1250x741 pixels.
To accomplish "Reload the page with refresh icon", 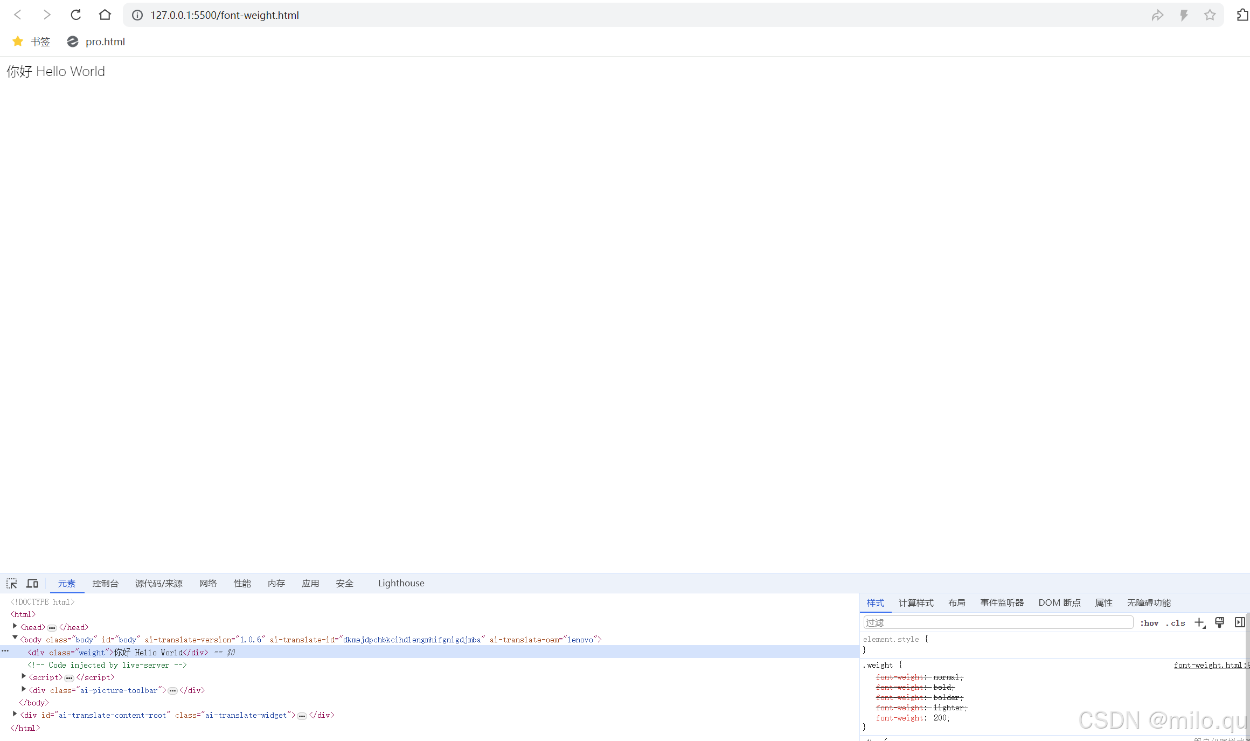I will pos(76,15).
